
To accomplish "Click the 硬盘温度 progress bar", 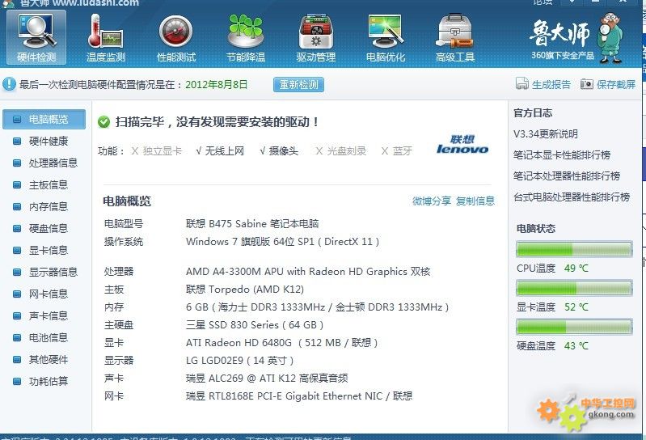I will tap(574, 327).
